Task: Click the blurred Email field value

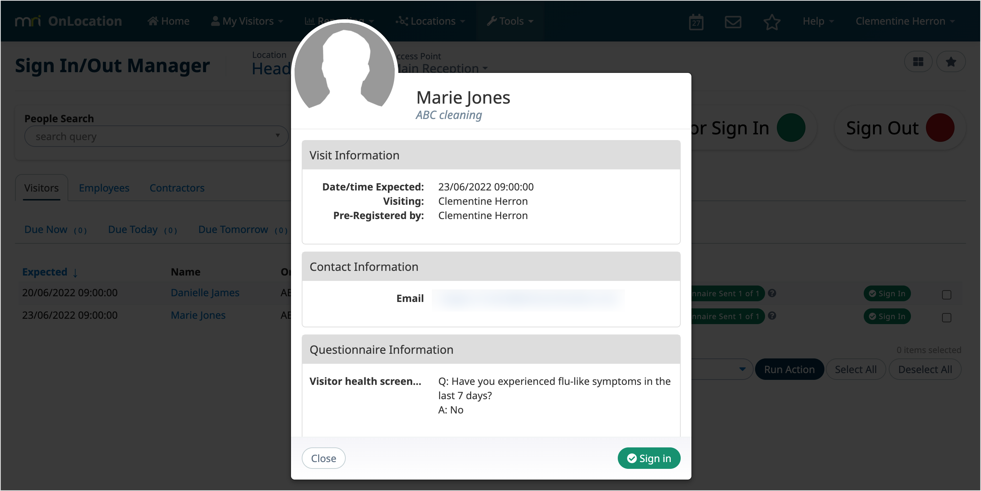Action: tap(528, 299)
